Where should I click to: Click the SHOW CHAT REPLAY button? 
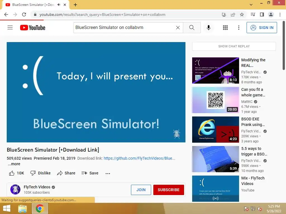pos(234,47)
